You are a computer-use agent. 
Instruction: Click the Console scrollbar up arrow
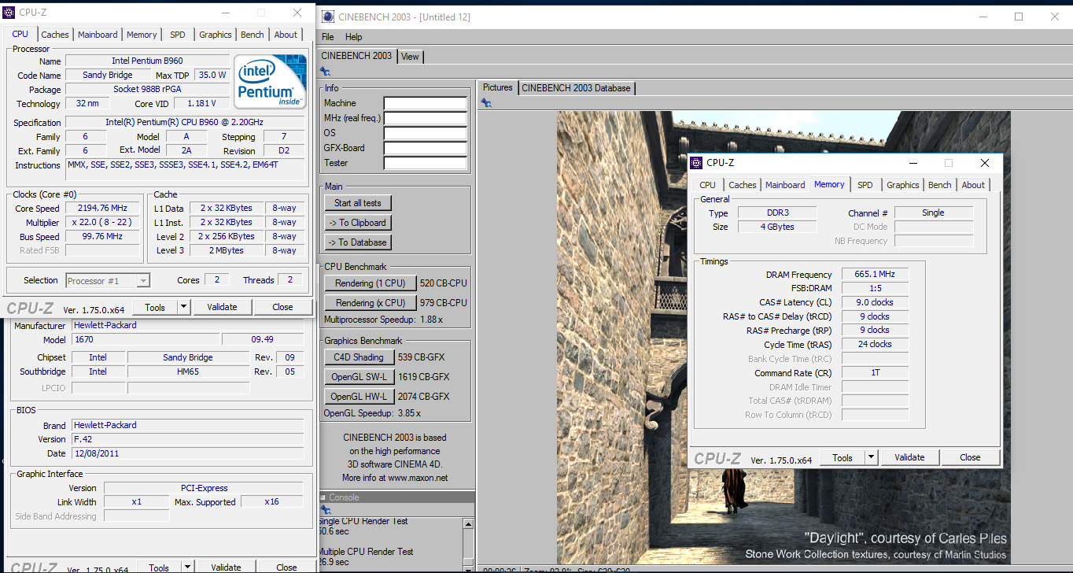(x=468, y=524)
